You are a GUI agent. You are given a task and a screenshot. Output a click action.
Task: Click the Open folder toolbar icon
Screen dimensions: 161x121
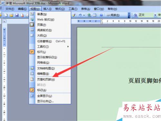click(x=12, y=15)
